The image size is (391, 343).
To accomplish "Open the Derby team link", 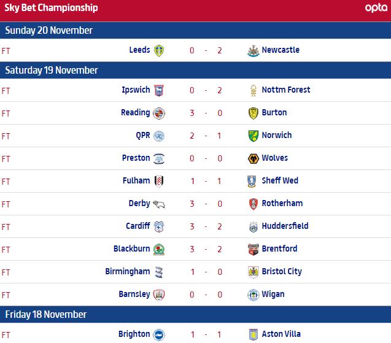I will tap(139, 204).
